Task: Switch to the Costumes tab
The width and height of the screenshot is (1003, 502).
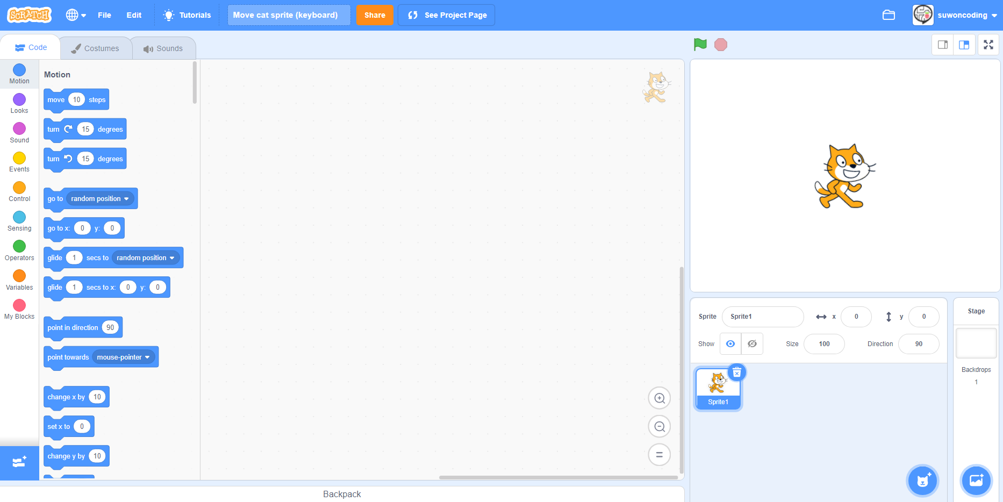Action: tap(95, 48)
